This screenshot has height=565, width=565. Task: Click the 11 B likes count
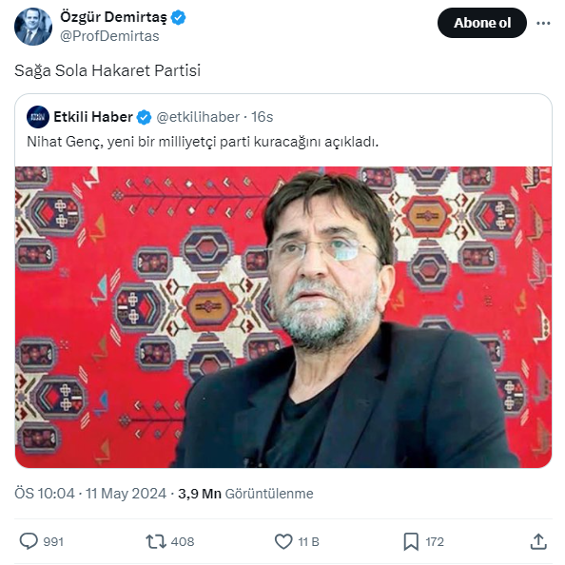point(308,541)
